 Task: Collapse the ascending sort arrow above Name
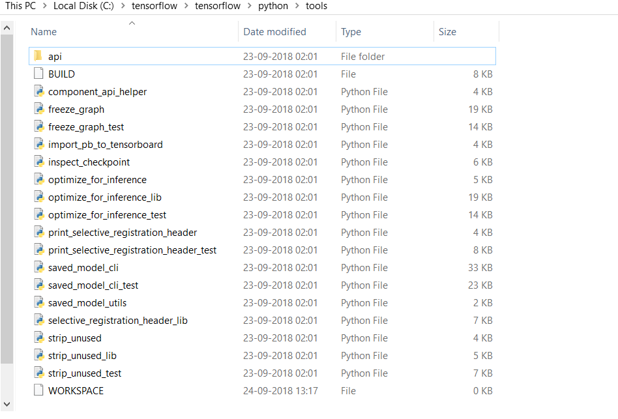[x=132, y=22]
